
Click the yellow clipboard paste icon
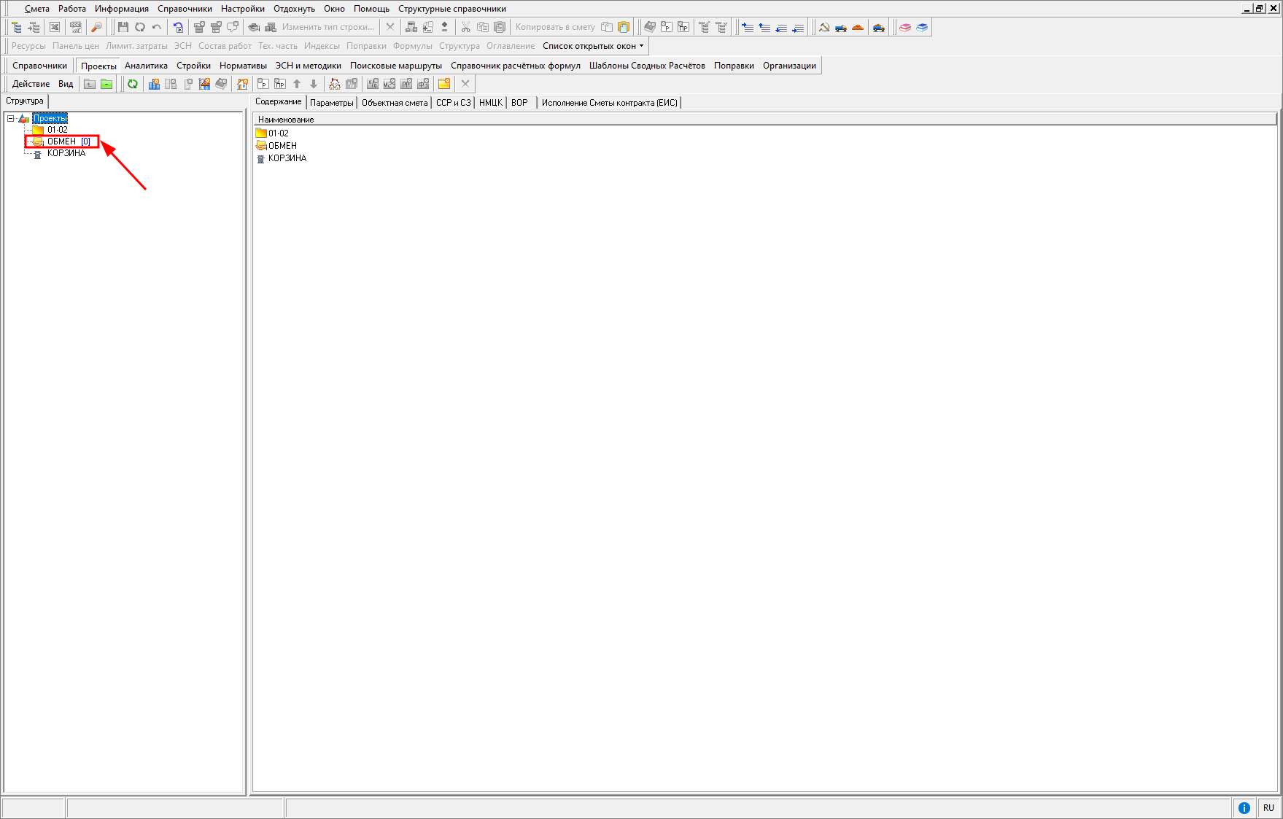(x=624, y=27)
